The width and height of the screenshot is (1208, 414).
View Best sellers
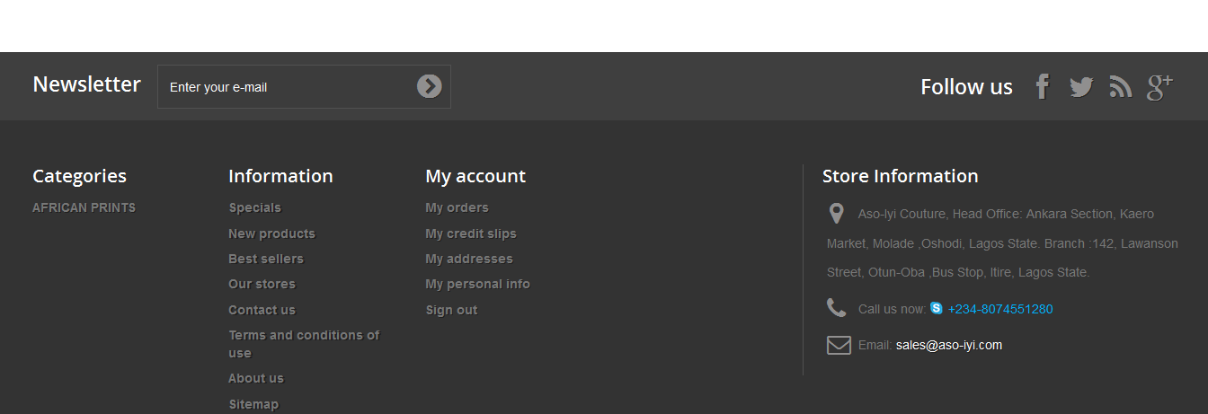coord(266,259)
